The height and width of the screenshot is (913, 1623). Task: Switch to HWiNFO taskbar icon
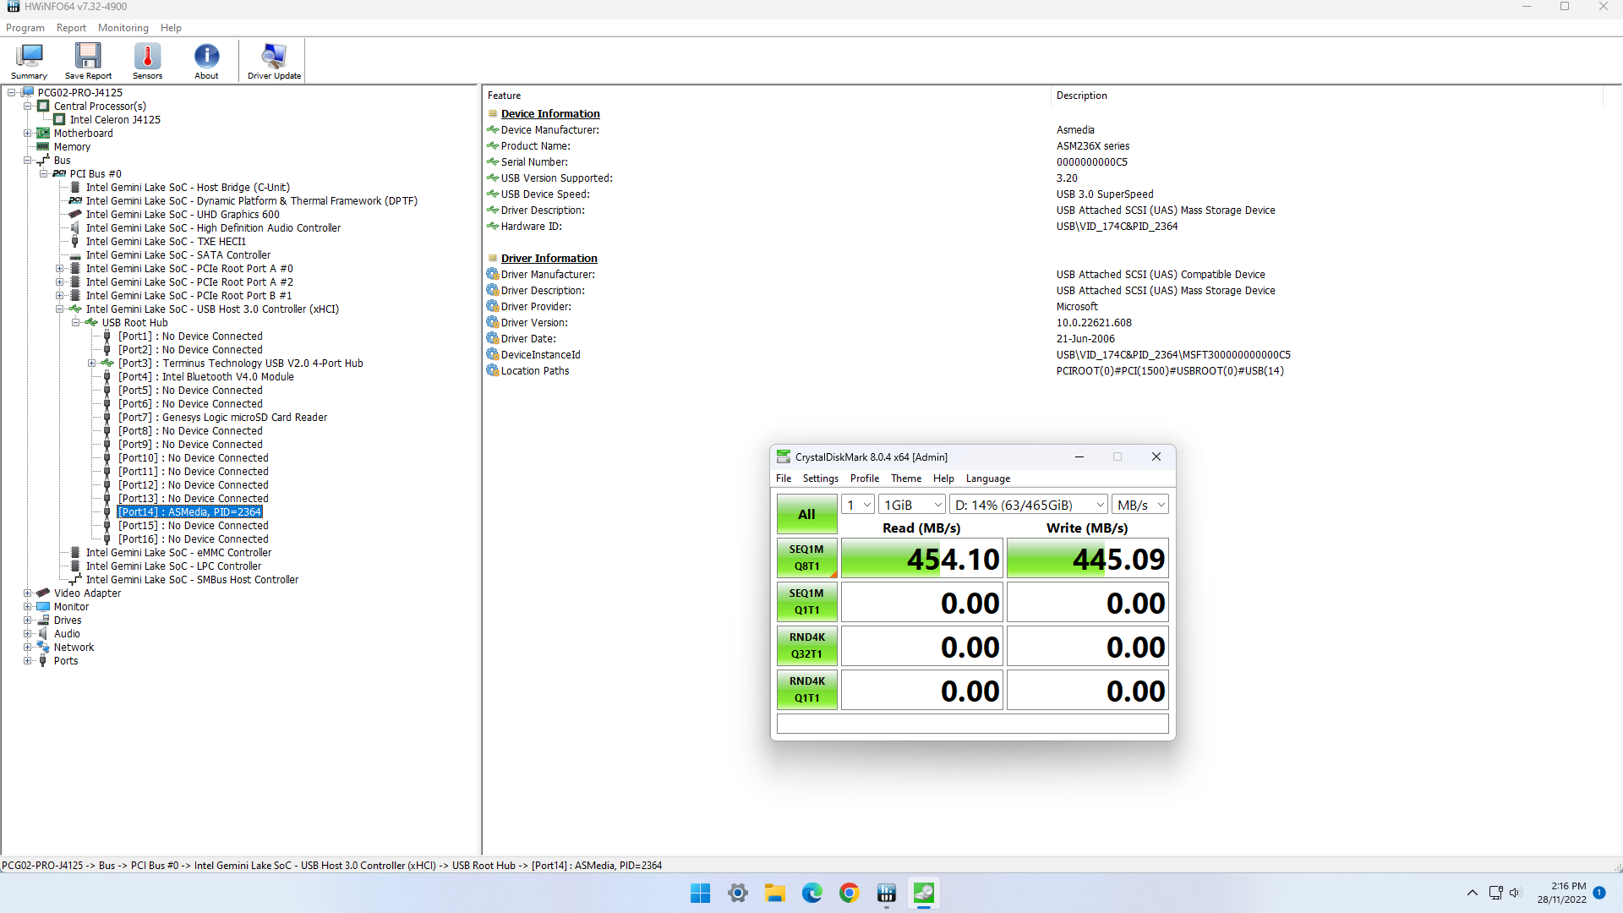coord(887,893)
